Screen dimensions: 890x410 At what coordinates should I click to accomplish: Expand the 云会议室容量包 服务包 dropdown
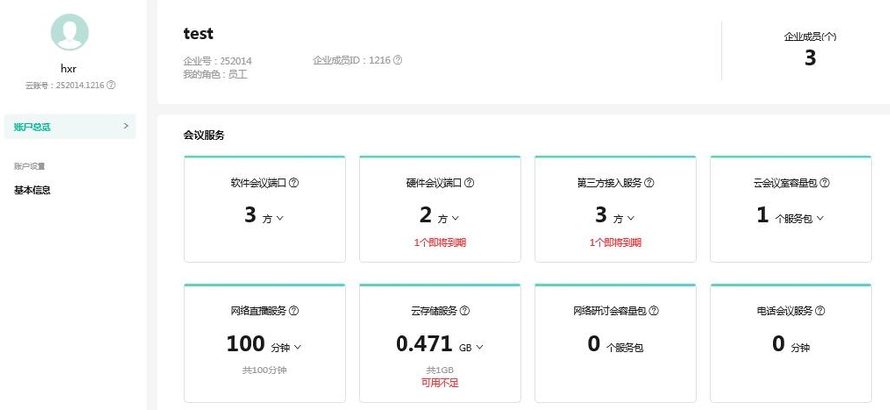820,217
